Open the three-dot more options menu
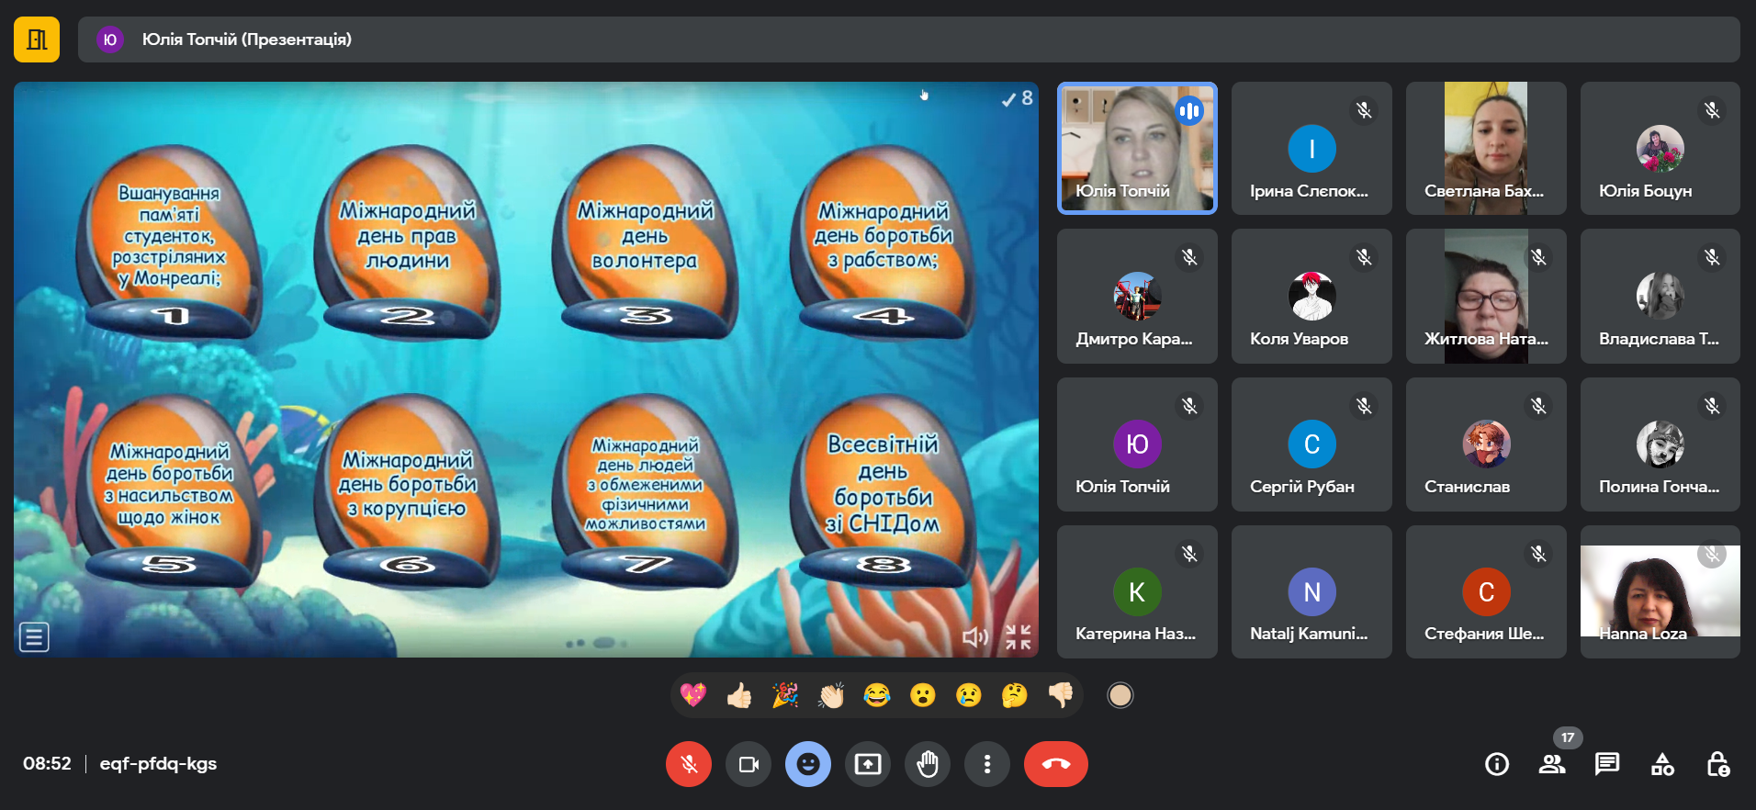 pos(987,764)
